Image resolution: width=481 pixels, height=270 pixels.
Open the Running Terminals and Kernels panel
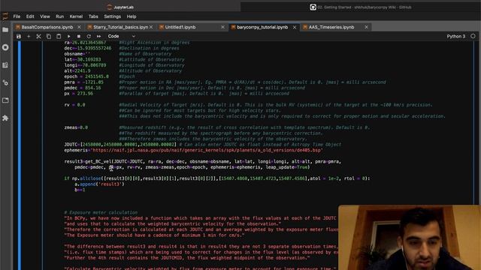(5, 47)
